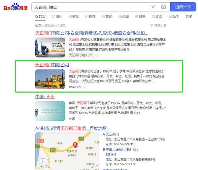Click the icon next to 中国· source
Screen dimensions: 198x170
(79, 119)
